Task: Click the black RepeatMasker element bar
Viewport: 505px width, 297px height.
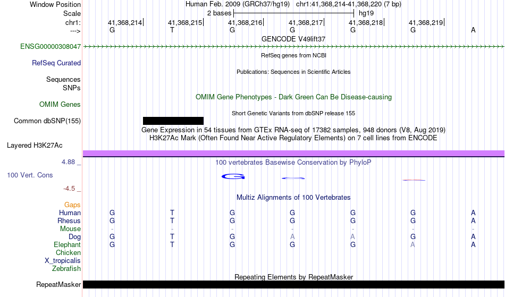Action: click(293, 284)
